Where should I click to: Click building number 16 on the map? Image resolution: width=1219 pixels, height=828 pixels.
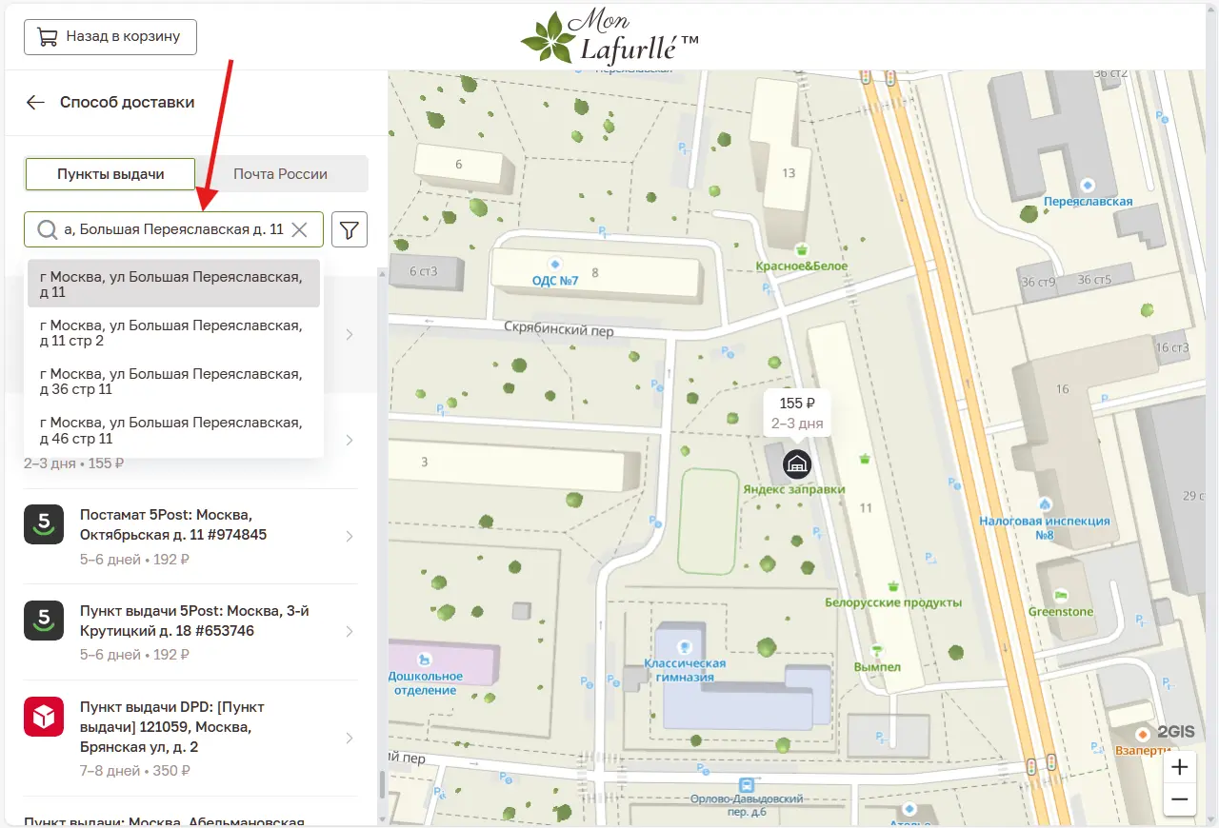pyautogui.click(x=1063, y=389)
